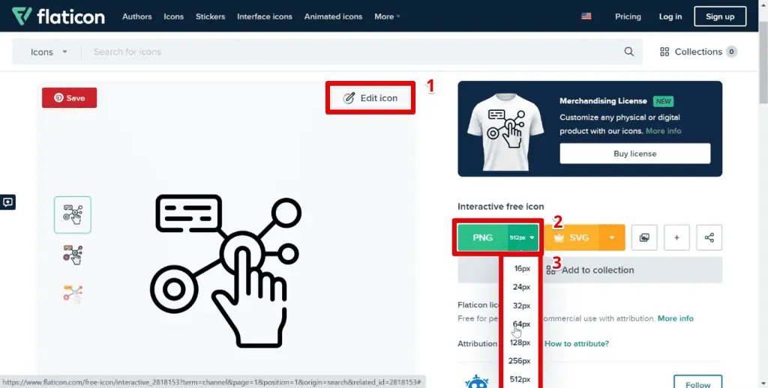Image resolution: width=768 pixels, height=388 pixels.
Task: Expand the More navigation dropdown
Action: pos(387,16)
